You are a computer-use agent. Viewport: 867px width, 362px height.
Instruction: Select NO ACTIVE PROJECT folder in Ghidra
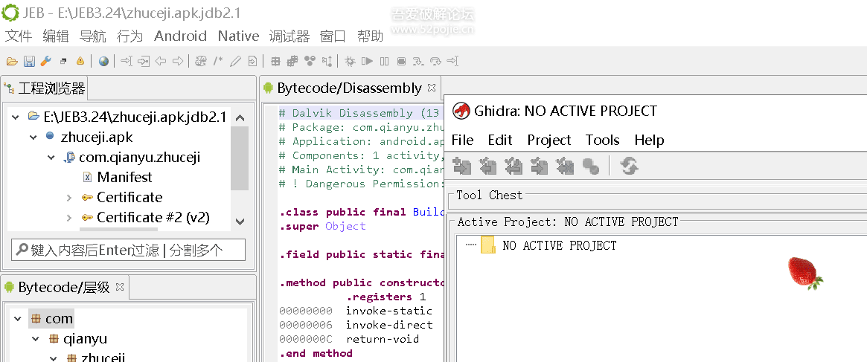pos(548,245)
